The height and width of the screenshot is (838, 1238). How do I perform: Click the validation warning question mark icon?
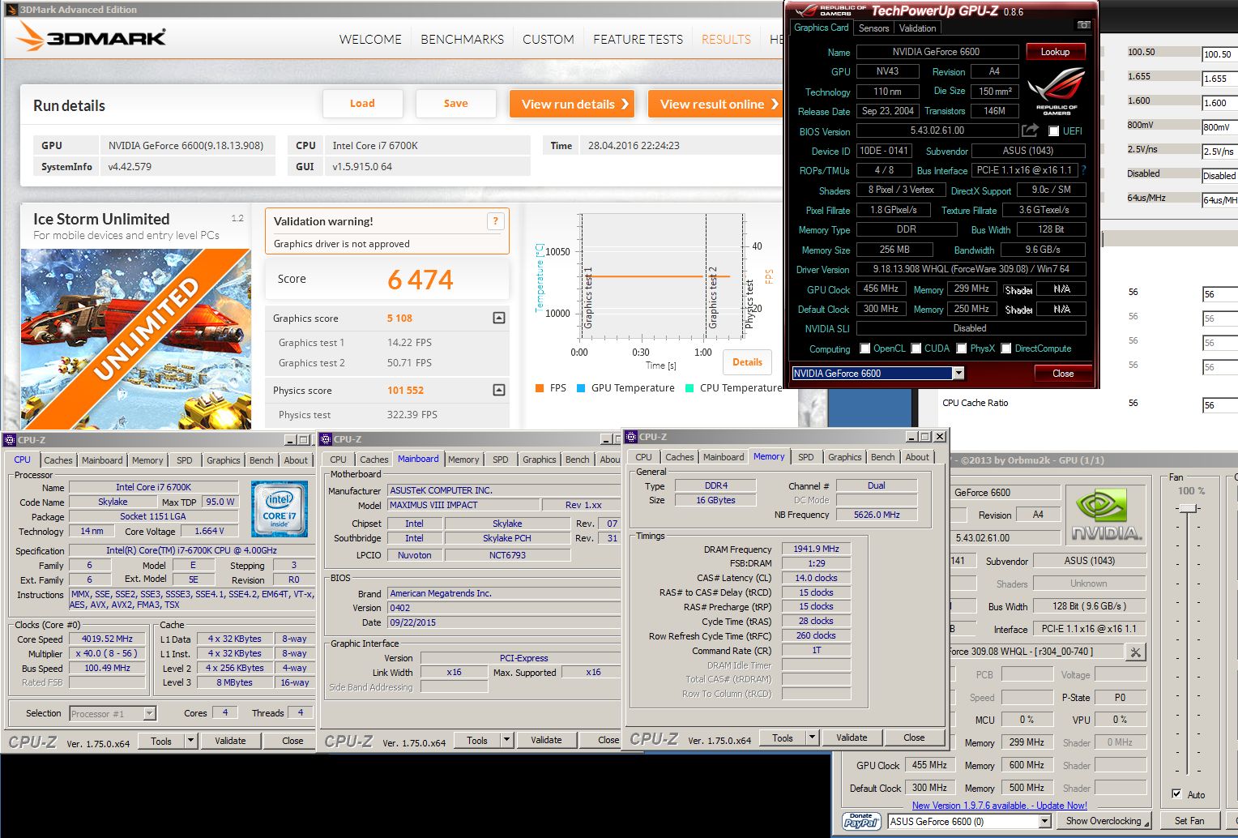[x=495, y=221]
